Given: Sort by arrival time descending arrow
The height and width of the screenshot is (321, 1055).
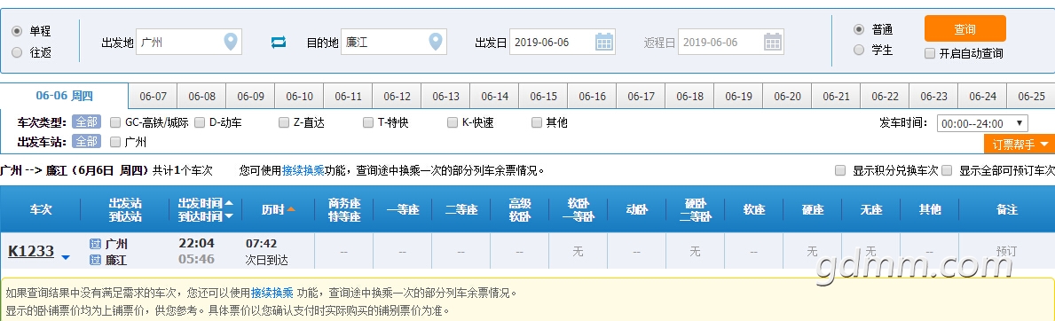Looking at the screenshot, I should click(x=229, y=216).
